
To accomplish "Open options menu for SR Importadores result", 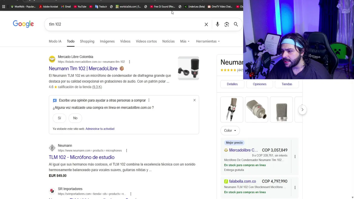I will pyautogui.click(x=131, y=194).
